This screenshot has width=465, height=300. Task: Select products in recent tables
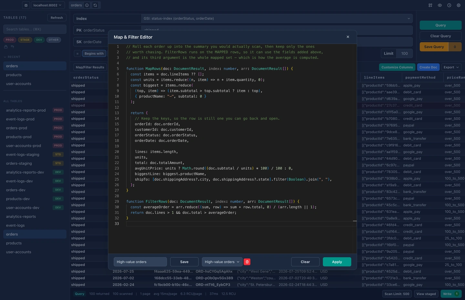pos(35,75)
